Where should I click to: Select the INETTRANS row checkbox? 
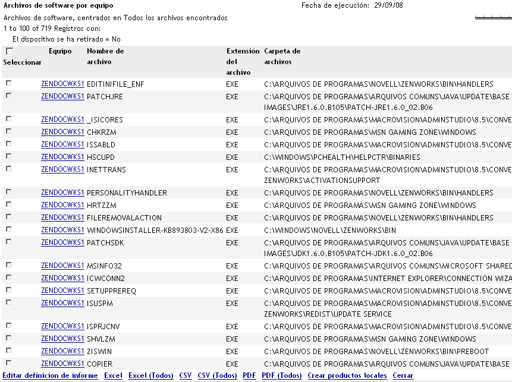(9, 169)
